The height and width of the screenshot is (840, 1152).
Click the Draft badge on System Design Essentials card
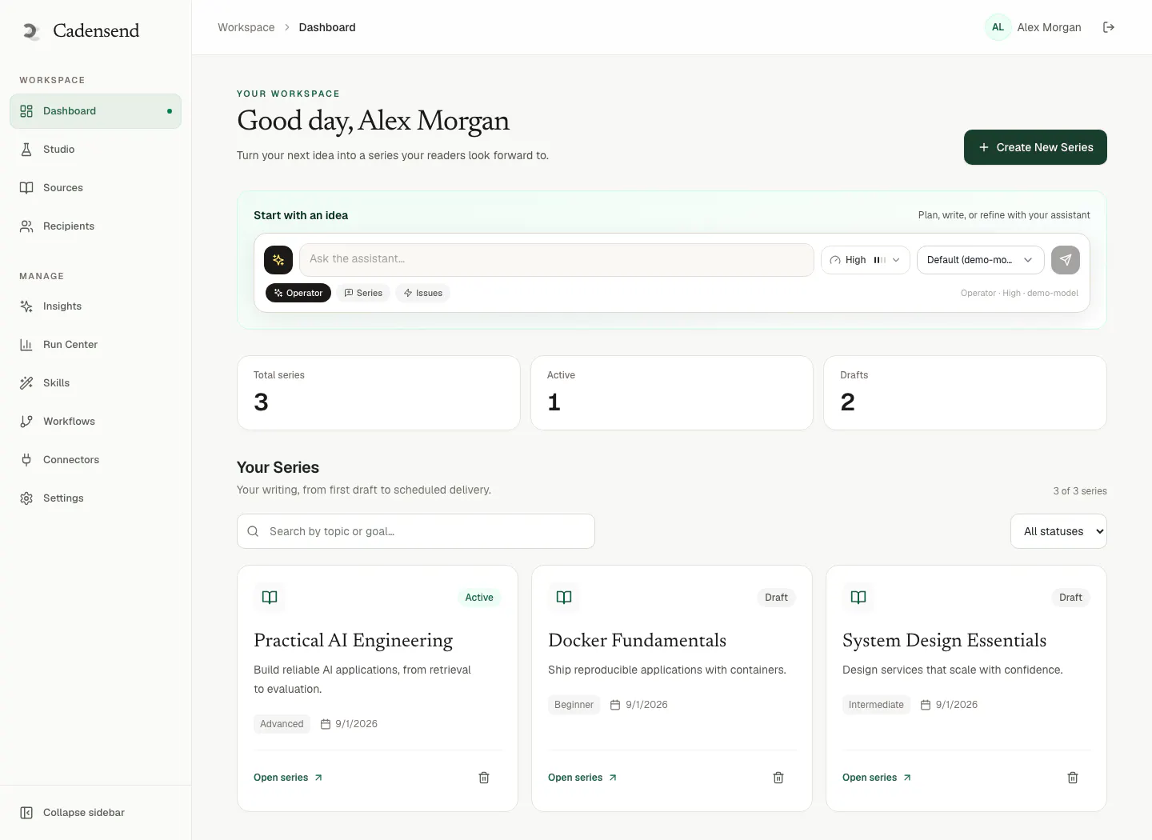(1070, 598)
